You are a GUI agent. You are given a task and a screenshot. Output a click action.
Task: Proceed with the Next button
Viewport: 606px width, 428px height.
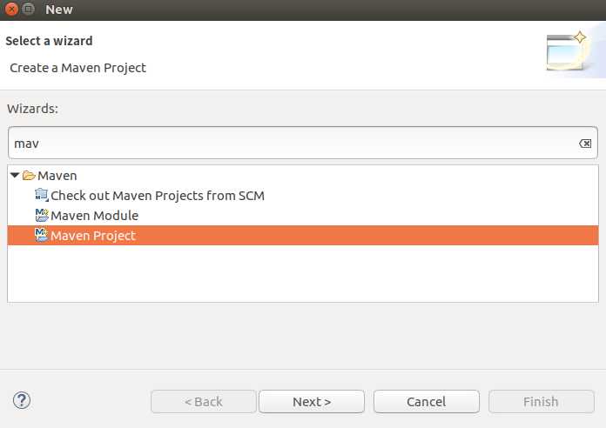[x=312, y=401]
